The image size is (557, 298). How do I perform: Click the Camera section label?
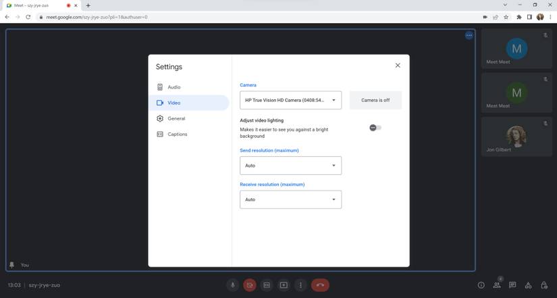[x=248, y=85]
